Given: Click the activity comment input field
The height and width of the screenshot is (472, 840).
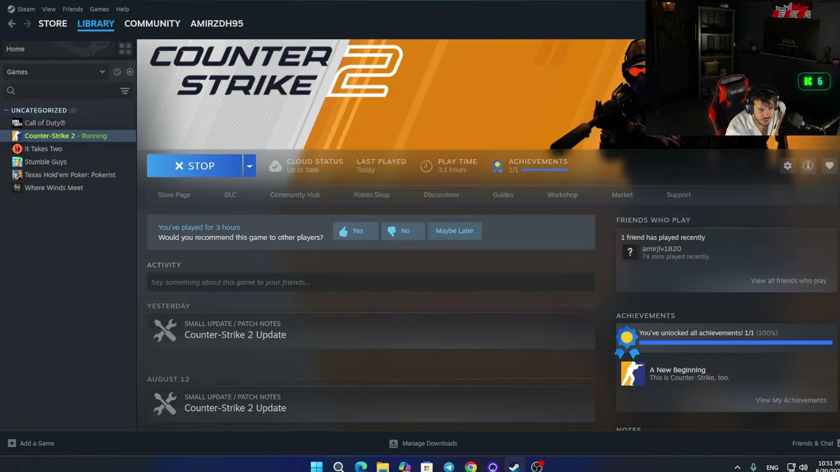Looking at the screenshot, I should (x=371, y=283).
